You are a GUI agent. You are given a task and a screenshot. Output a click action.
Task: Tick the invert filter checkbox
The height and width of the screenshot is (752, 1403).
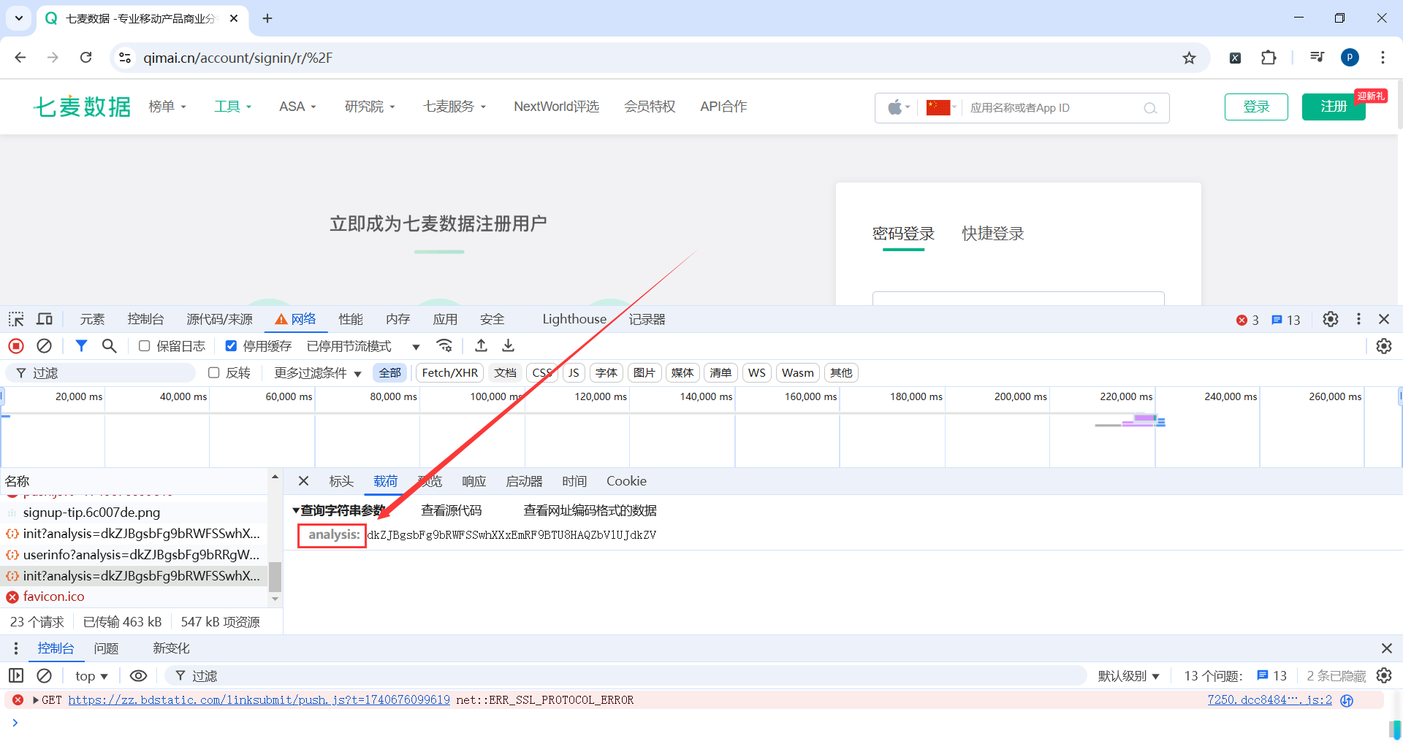214,373
